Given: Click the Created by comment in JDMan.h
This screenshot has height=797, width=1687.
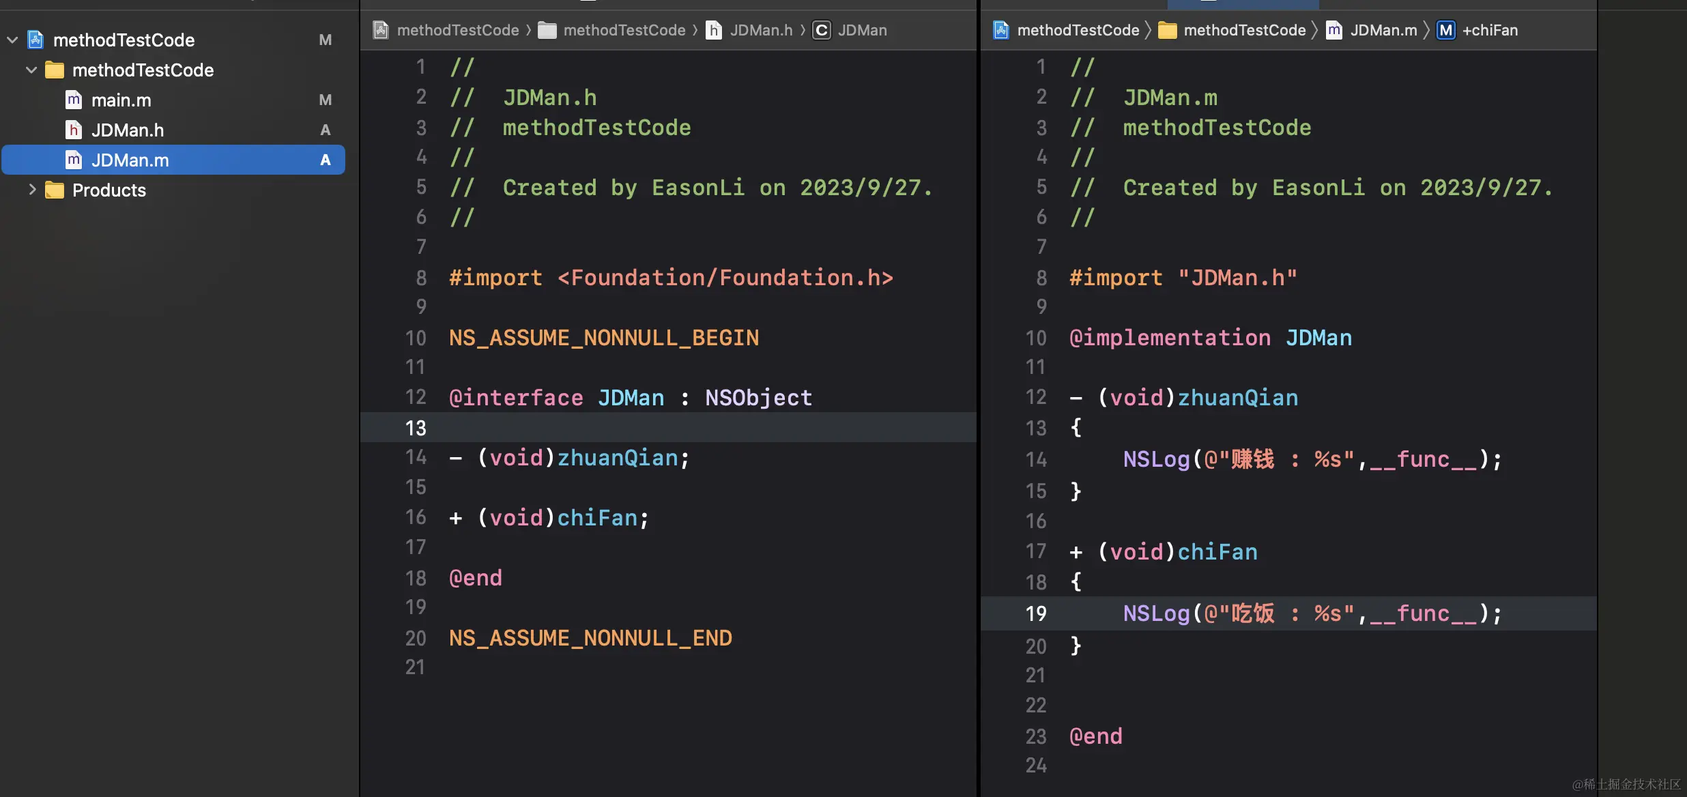Looking at the screenshot, I should tap(691, 188).
